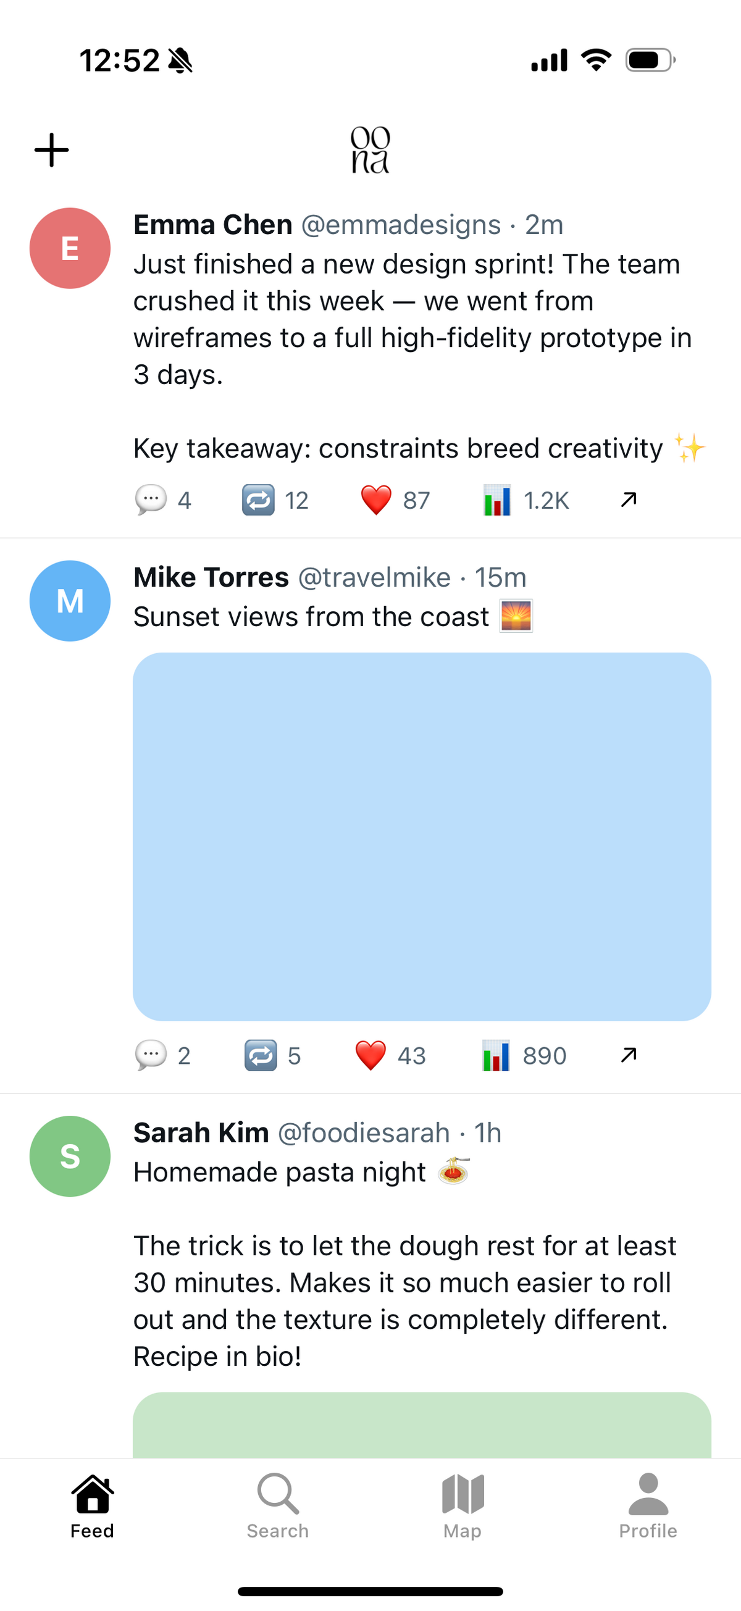Share Emma Chen's post via arrow icon
Image resolution: width=741 pixels, height=1611 pixels.
click(x=629, y=499)
